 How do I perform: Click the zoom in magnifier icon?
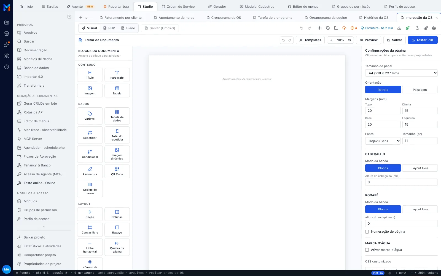[350, 40]
